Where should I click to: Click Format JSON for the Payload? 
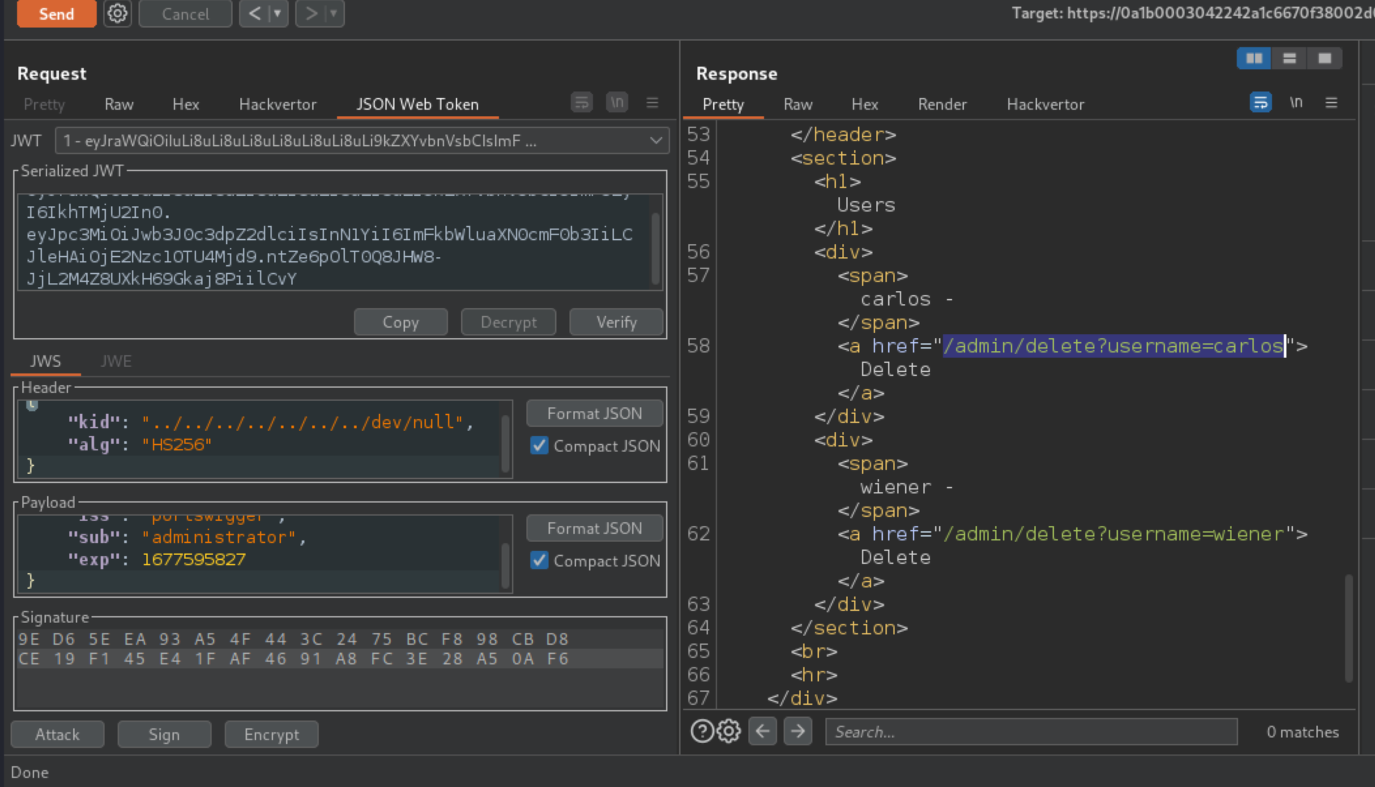(x=595, y=528)
